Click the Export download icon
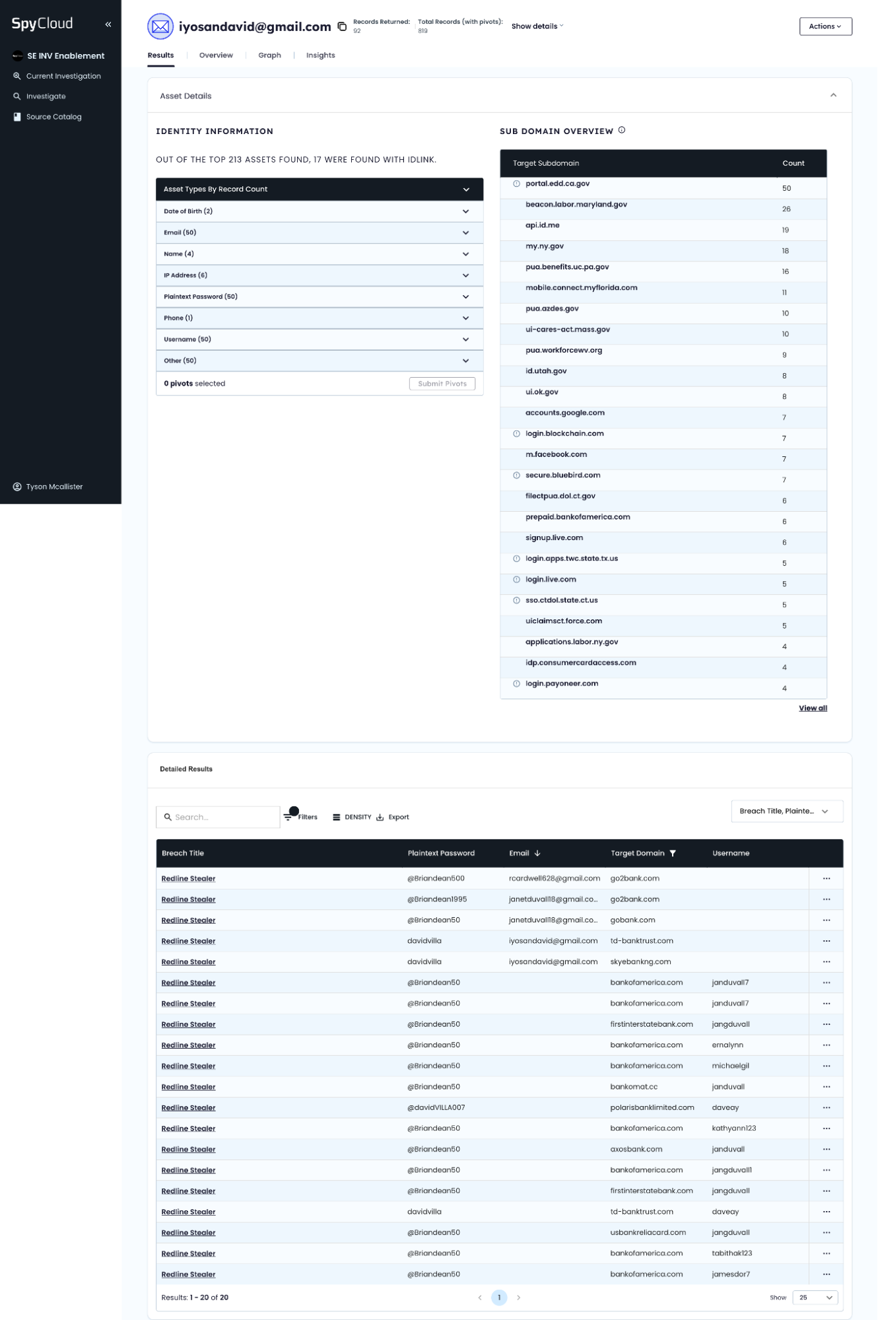 (380, 817)
